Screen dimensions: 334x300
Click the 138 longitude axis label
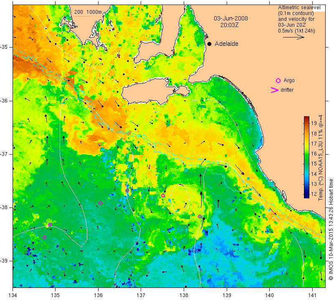(184, 295)
